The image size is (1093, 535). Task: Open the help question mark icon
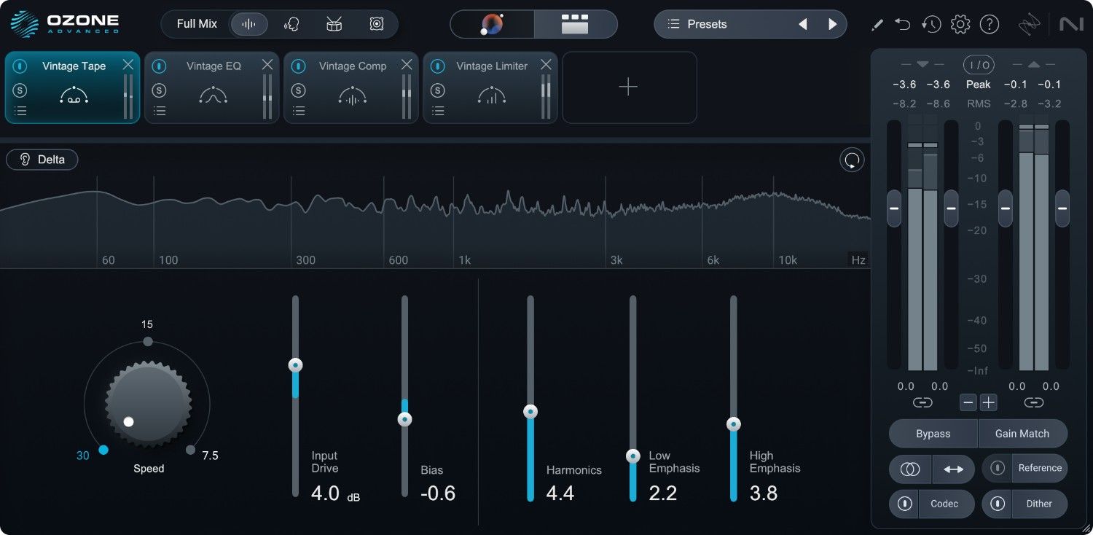(989, 24)
